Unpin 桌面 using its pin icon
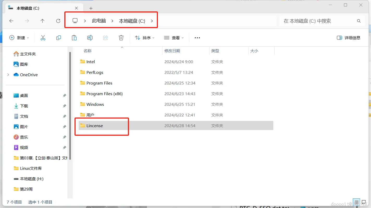The image size is (371, 208). tap(64, 95)
